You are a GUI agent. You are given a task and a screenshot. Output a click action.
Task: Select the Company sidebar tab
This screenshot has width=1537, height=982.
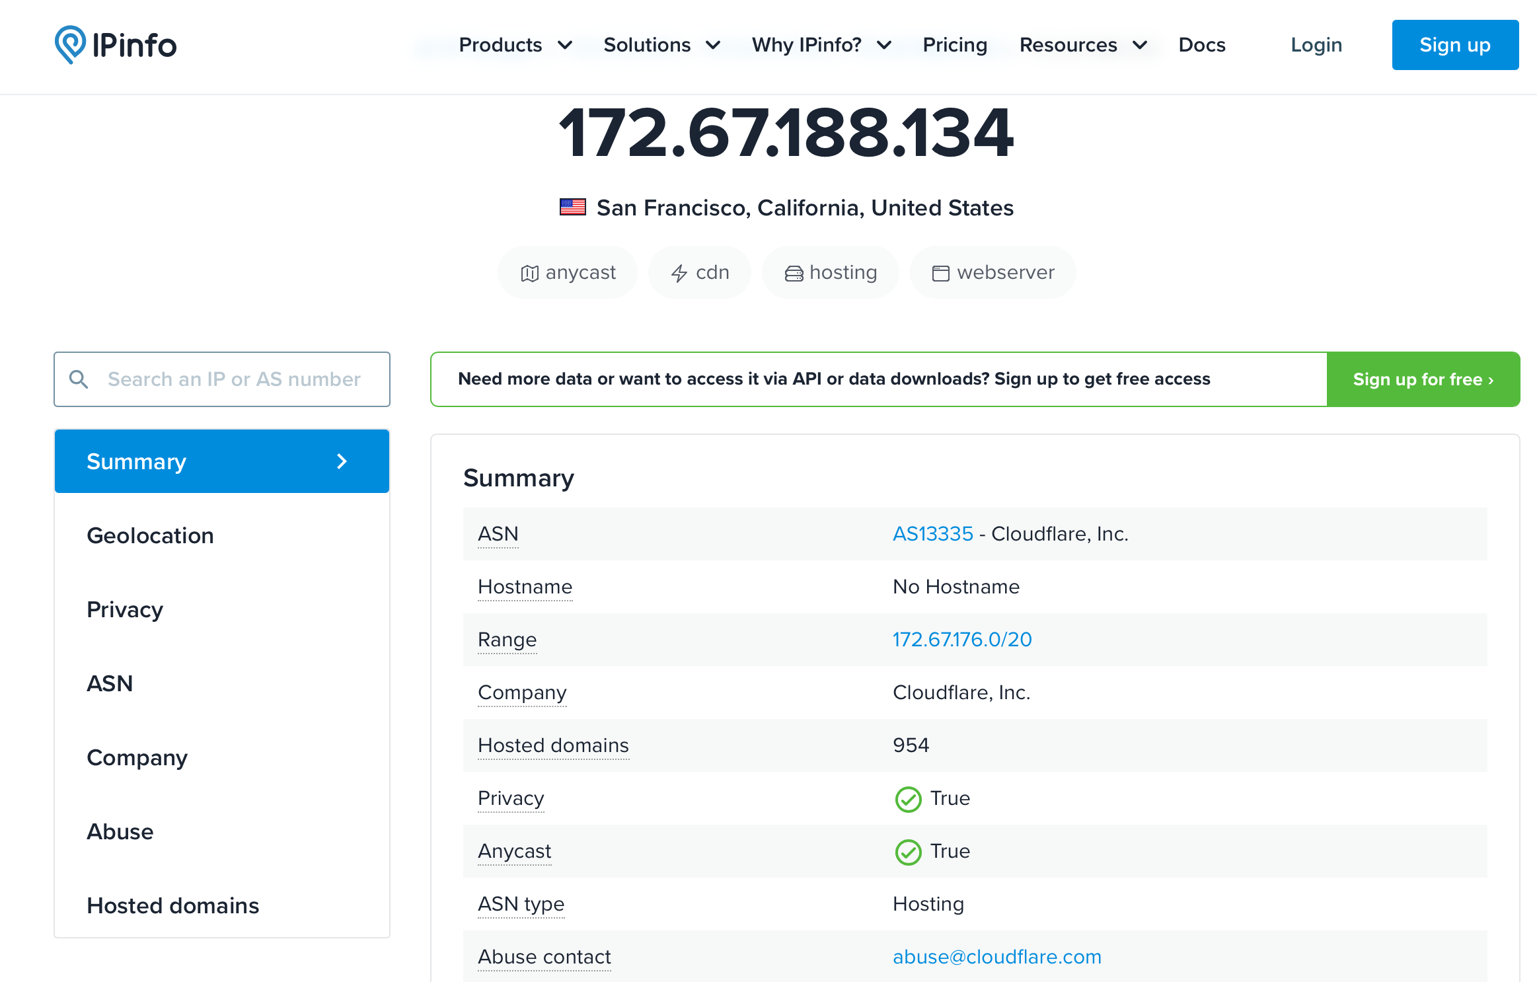coord(222,757)
